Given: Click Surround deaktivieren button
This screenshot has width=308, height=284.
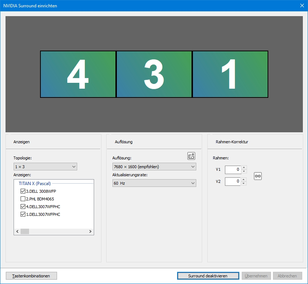Looking at the screenshot, I should 208,276.
